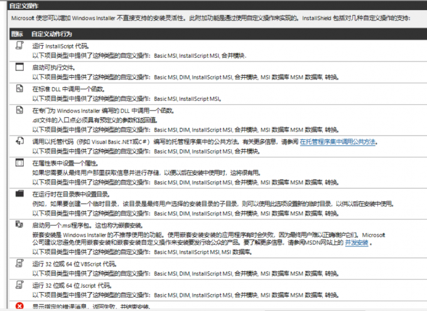Click the nested .msi package icon
Image resolution: width=427 pixels, height=311 pixels.
tap(19, 224)
